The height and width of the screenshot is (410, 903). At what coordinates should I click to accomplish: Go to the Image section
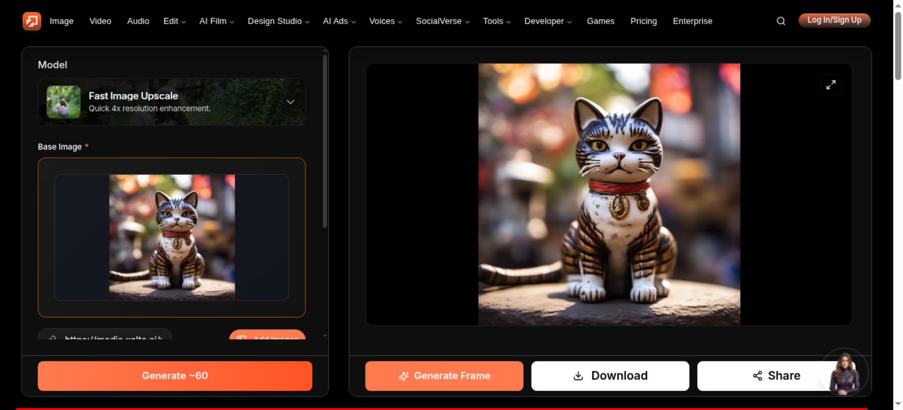61,21
